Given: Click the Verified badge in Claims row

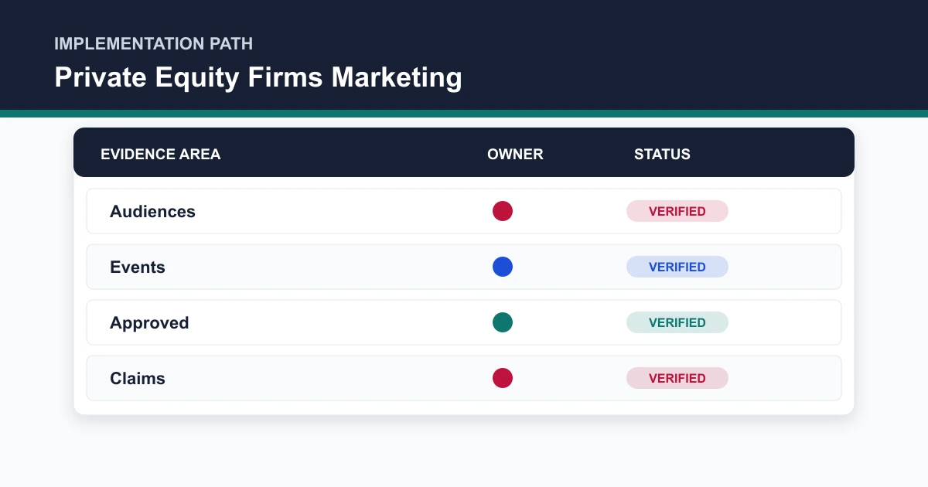Looking at the screenshot, I should pos(677,378).
